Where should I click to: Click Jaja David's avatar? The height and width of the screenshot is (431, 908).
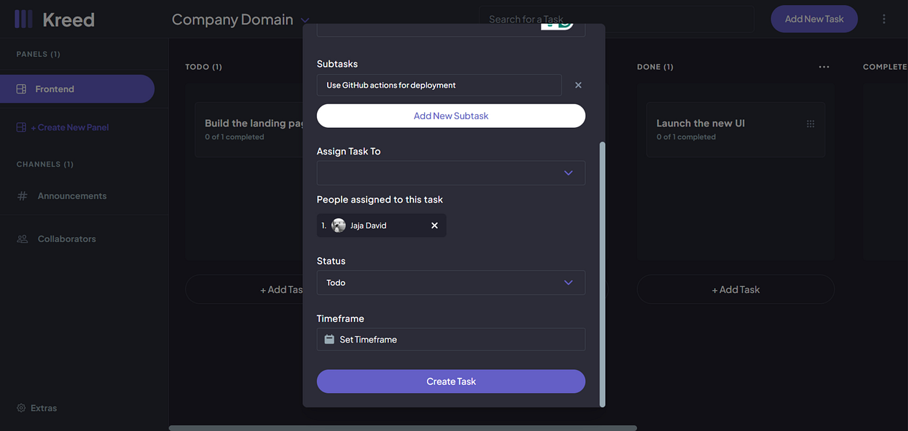[x=339, y=226]
